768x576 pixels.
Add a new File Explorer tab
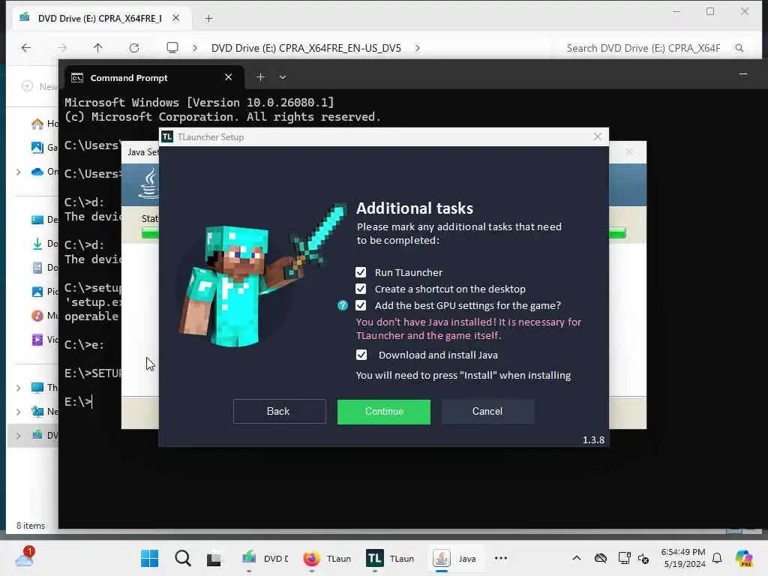(208, 19)
